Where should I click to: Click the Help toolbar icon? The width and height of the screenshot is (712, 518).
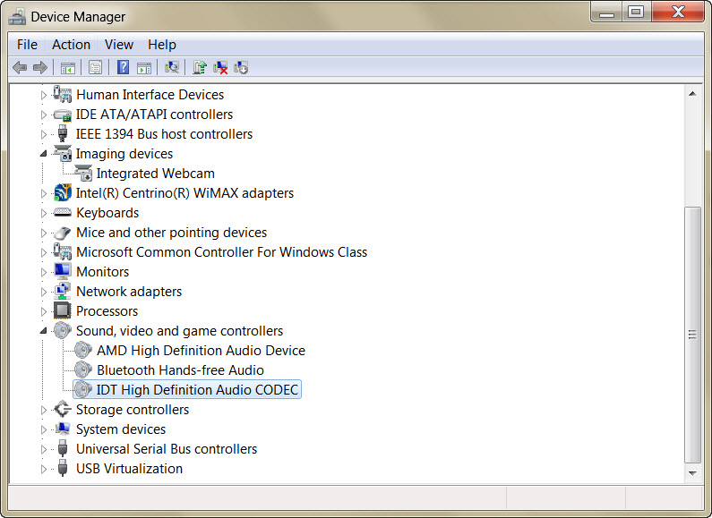(x=123, y=67)
